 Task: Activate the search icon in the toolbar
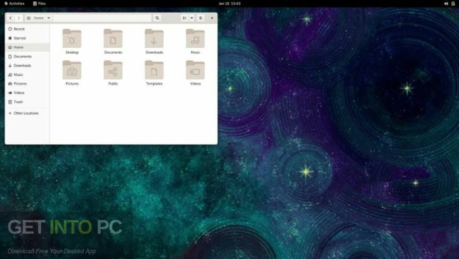pos(157,18)
